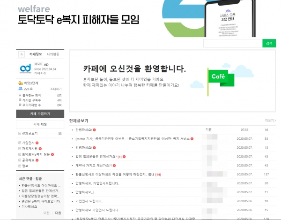
Task: Click the 초대하기 invite link
Action: (55, 88)
